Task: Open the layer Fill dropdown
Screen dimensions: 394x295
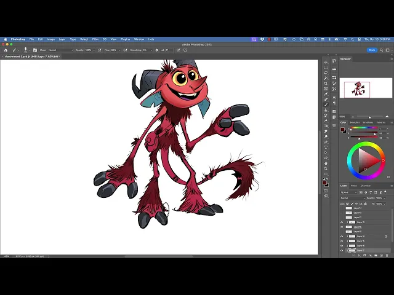Action: coord(385,204)
